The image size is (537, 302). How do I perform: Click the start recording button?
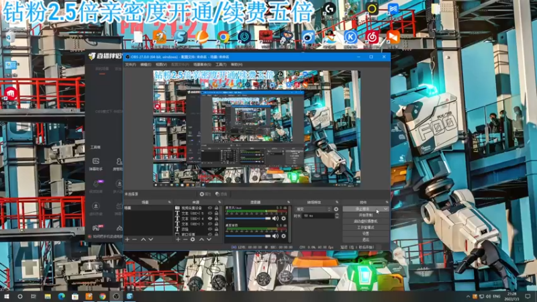pos(366,215)
